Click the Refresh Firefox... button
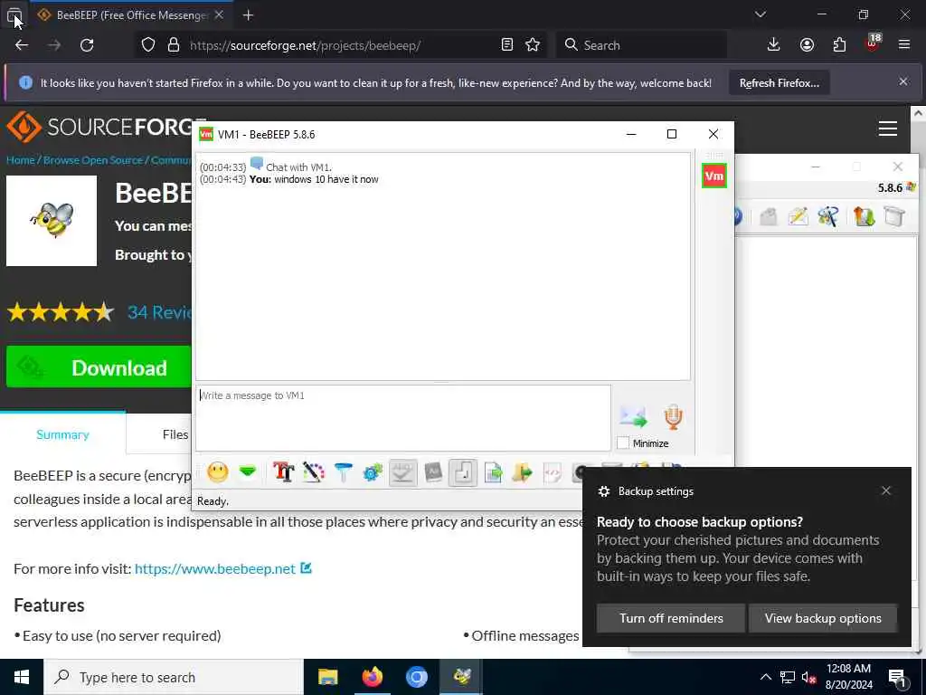This screenshot has width=926, height=695. point(779,82)
